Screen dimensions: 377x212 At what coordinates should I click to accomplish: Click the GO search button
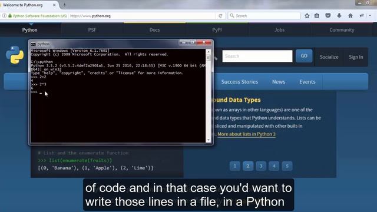[x=304, y=56]
